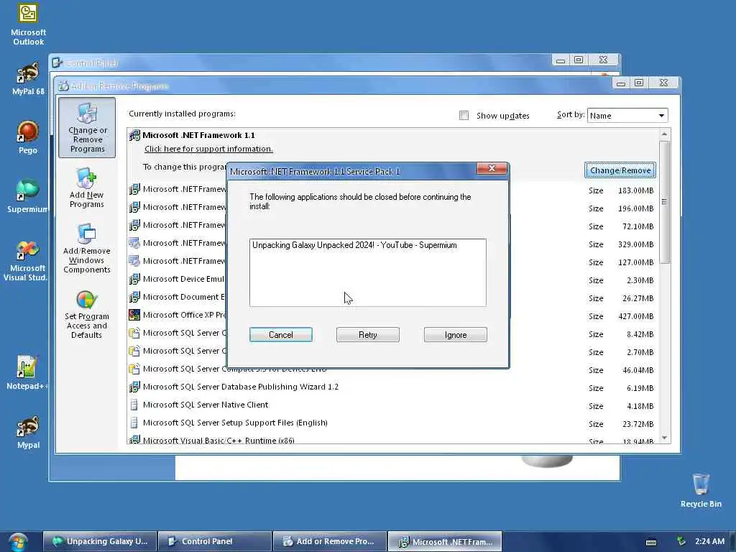Select Set Program Access and Defaults icon
The height and width of the screenshot is (552, 736).
coord(87,315)
